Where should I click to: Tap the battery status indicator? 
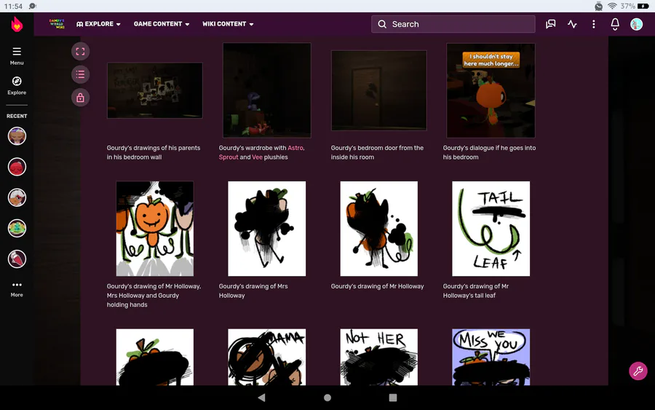(x=643, y=6)
